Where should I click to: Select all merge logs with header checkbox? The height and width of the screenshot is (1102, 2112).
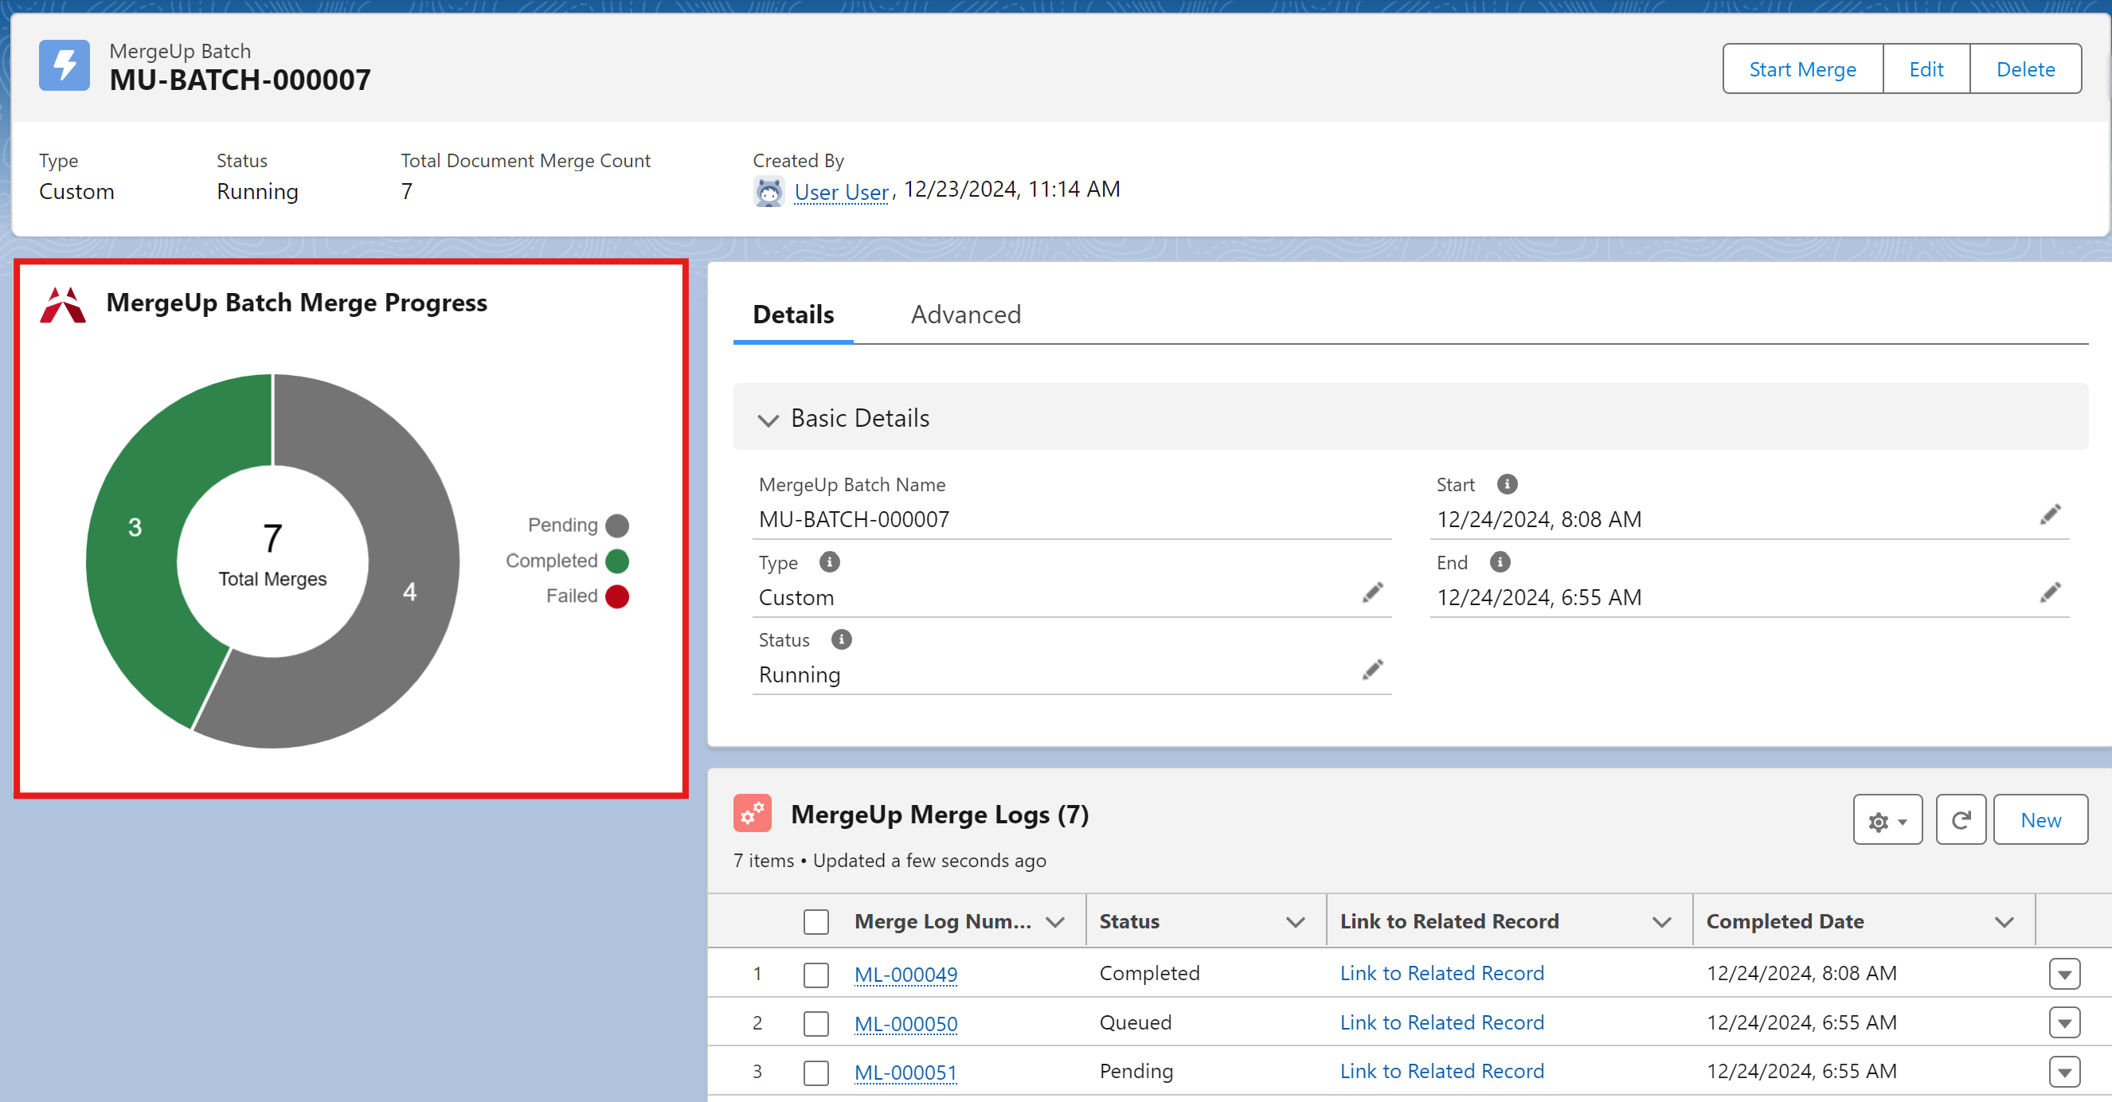pos(815,920)
